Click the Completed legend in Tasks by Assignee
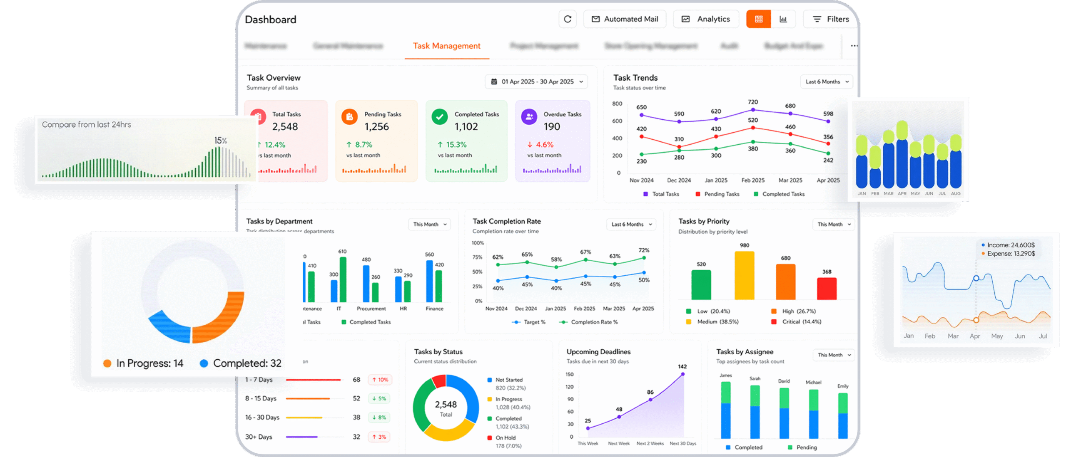 (744, 447)
